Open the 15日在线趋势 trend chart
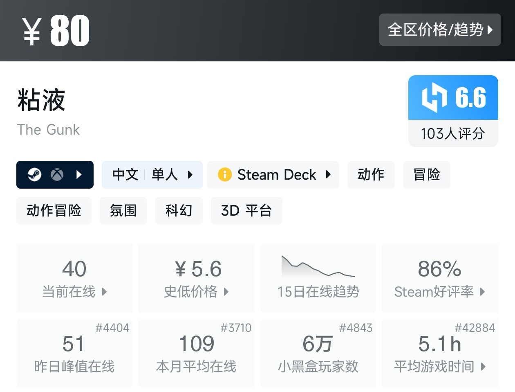Viewport: 515px width, 392px height. tap(318, 278)
